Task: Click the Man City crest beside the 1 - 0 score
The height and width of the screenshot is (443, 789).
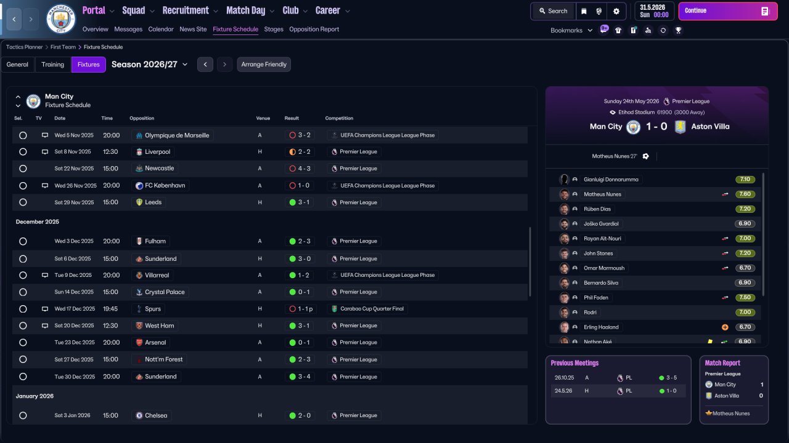Action: (633, 127)
